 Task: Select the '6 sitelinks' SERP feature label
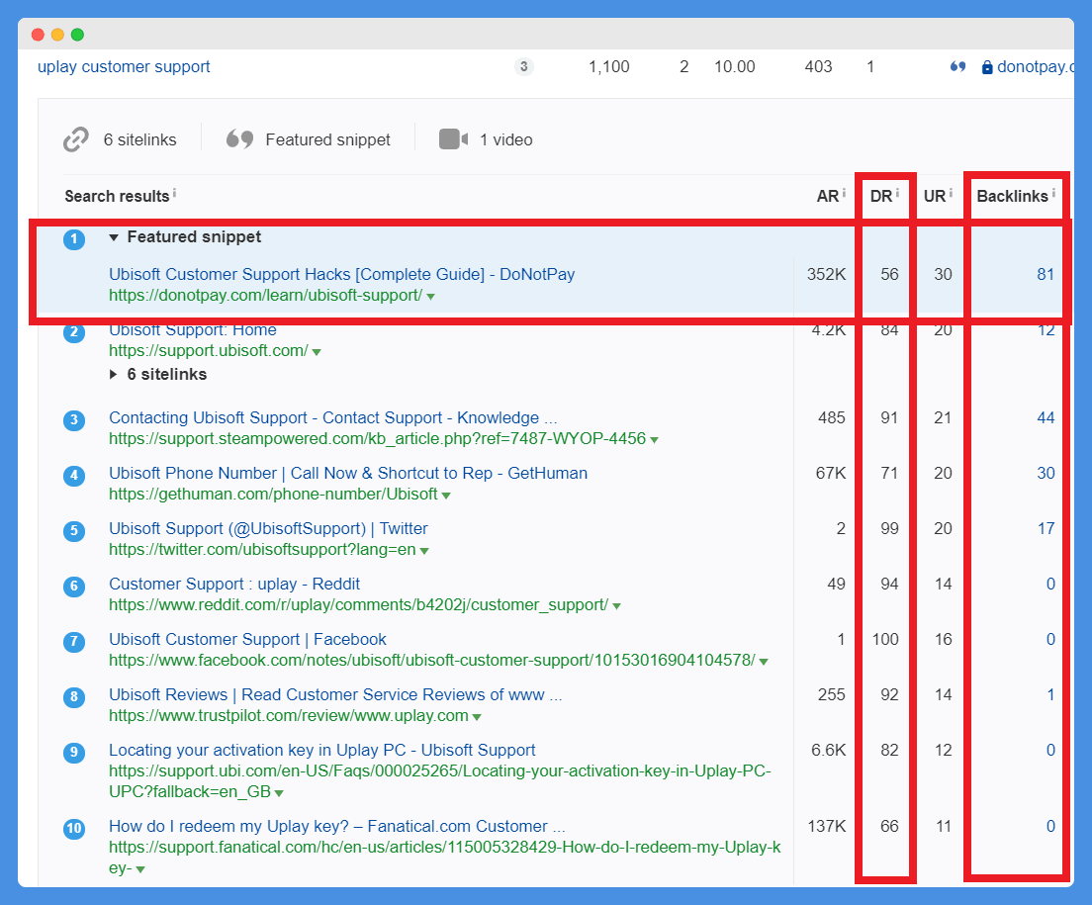click(140, 139)
